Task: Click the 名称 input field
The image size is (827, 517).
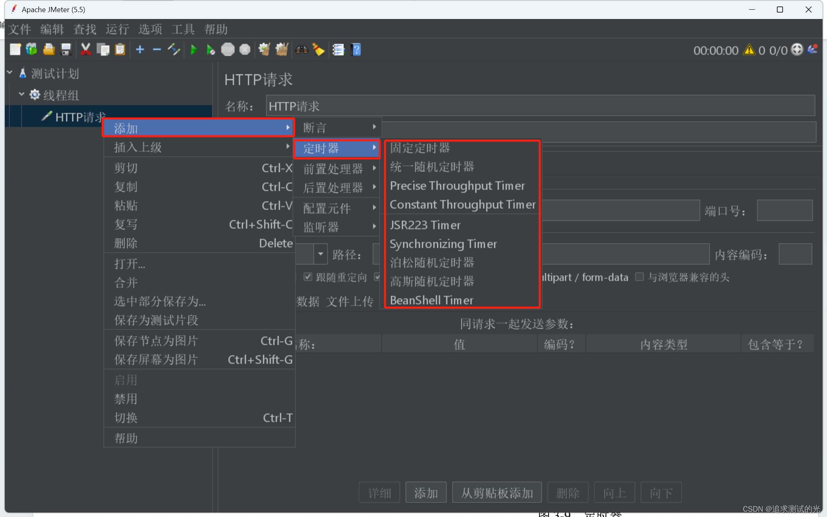Action: [x=540, y=106]
